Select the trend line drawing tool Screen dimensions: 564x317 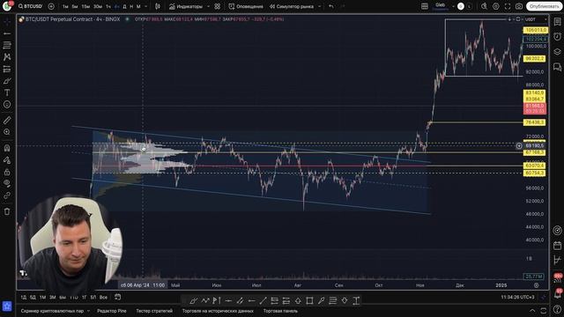tap(7, 33)
